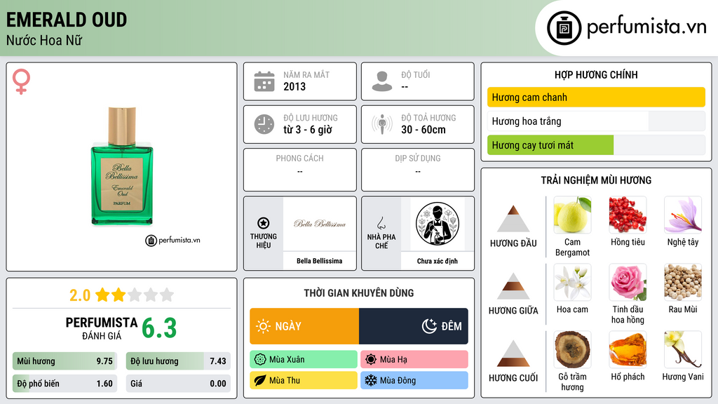Select the Tinh dầu hoa hồng rose image
The width and height of the screenshot is (718, 404).
[628, 282]
